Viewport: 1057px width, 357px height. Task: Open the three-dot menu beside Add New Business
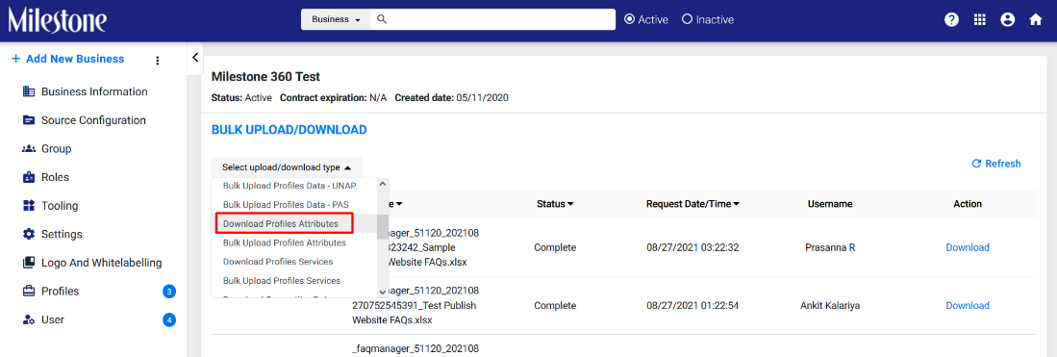(x=158, y=61)
